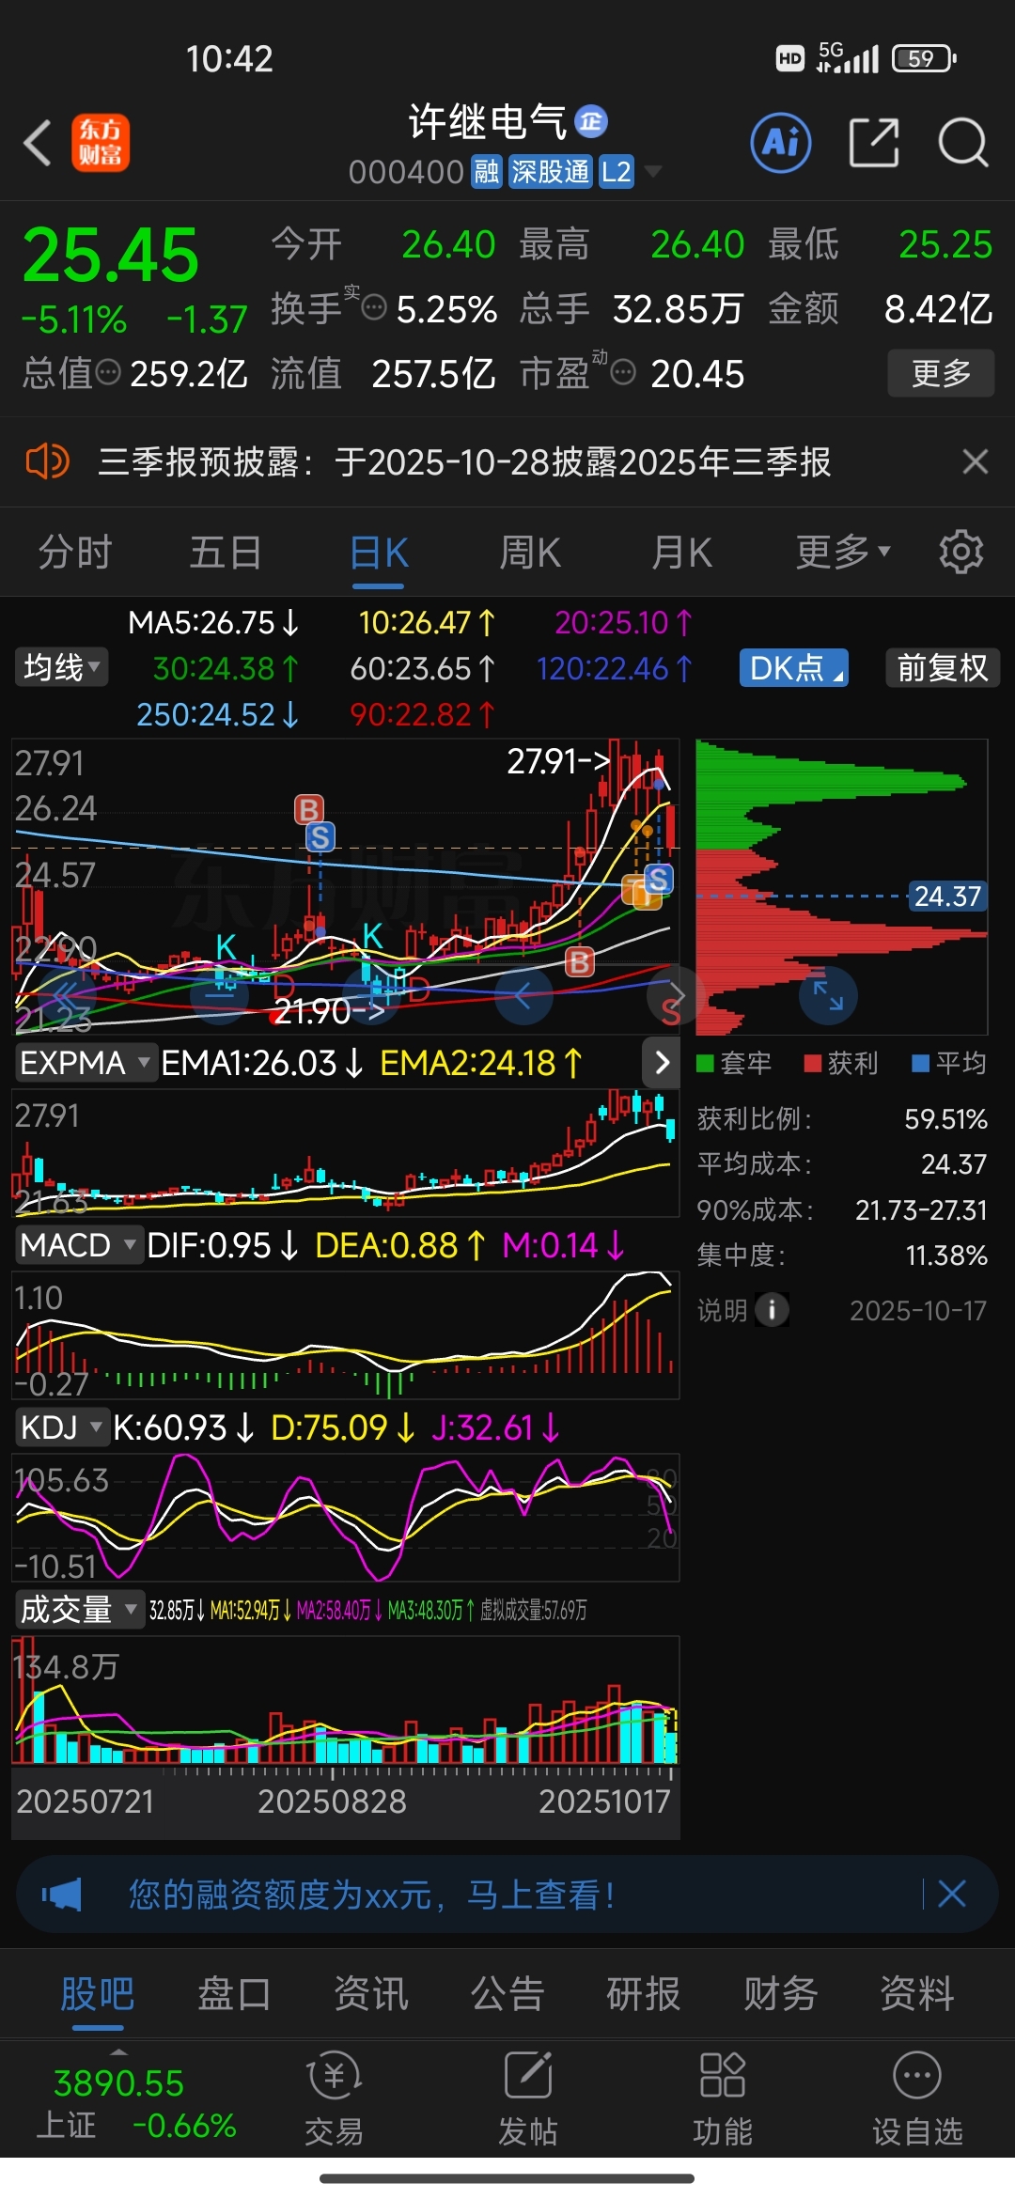Tap the blue 平均 legend swatch
This screenshot has height=2199, width=1015.
click(921, 1063)
